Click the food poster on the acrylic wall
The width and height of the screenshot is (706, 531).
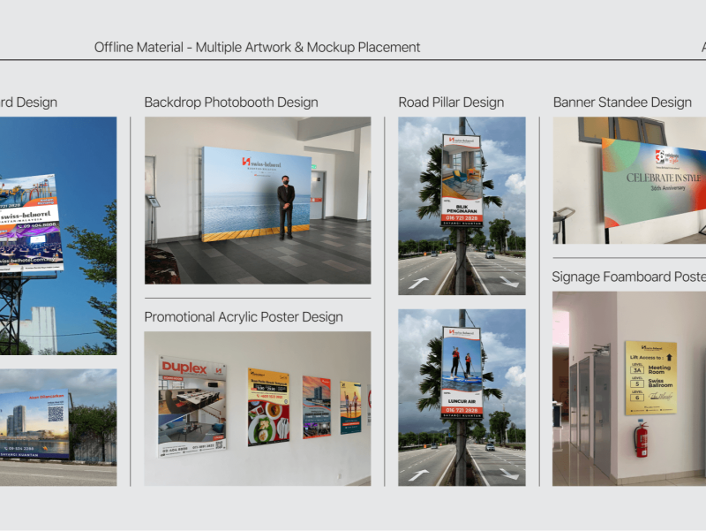pos(268,406)
